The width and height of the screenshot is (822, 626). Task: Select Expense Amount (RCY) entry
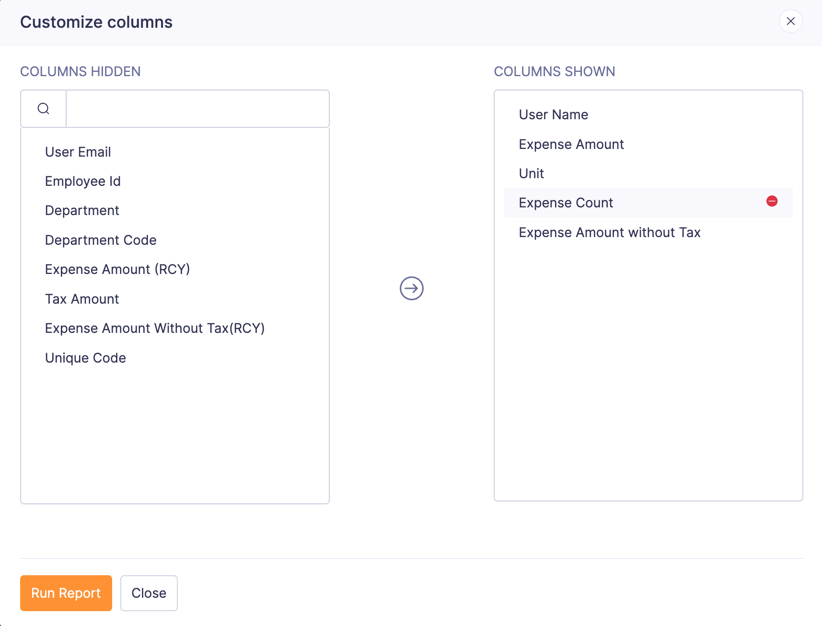pos(117,269)
